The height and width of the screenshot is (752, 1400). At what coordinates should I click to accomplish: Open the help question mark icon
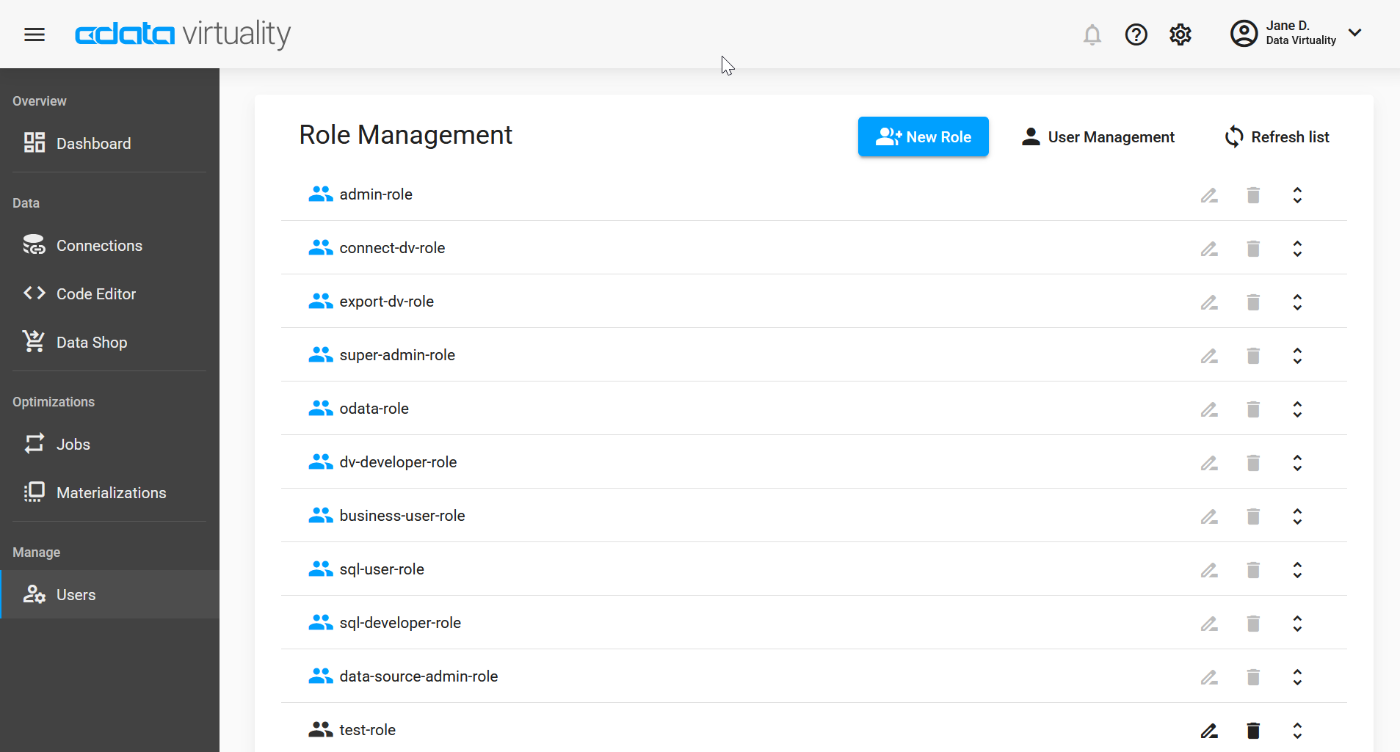coord(1136,34)
